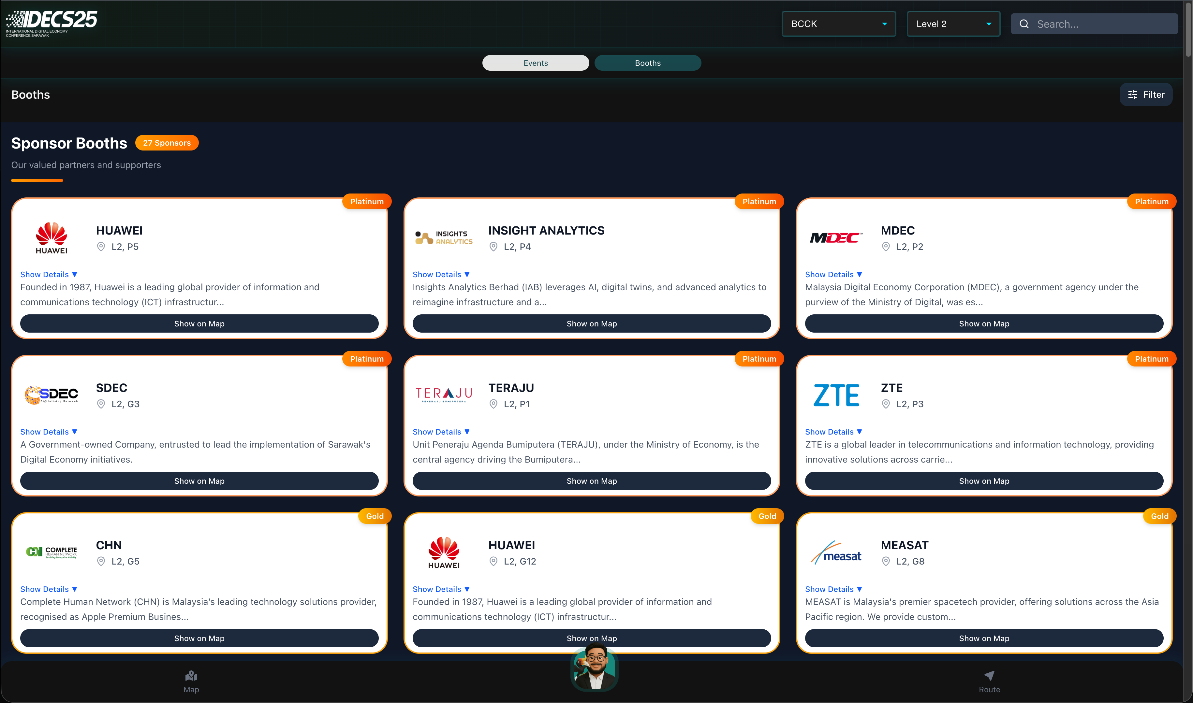
Task: Expand Show Details for ZTE
Action: point(834,432)
